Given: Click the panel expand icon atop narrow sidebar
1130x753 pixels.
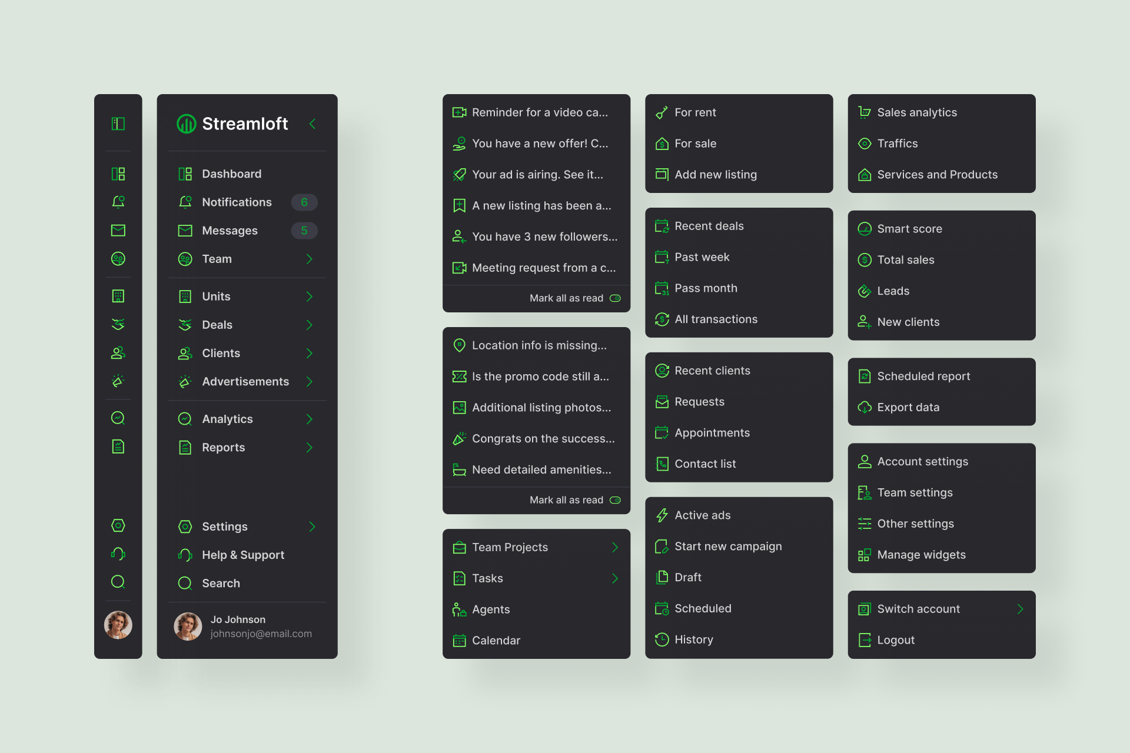Looking at the screenshot, I should pyautogui.click(x=118, y=124).
